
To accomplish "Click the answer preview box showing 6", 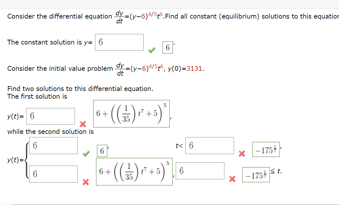I will coord(167,47).
